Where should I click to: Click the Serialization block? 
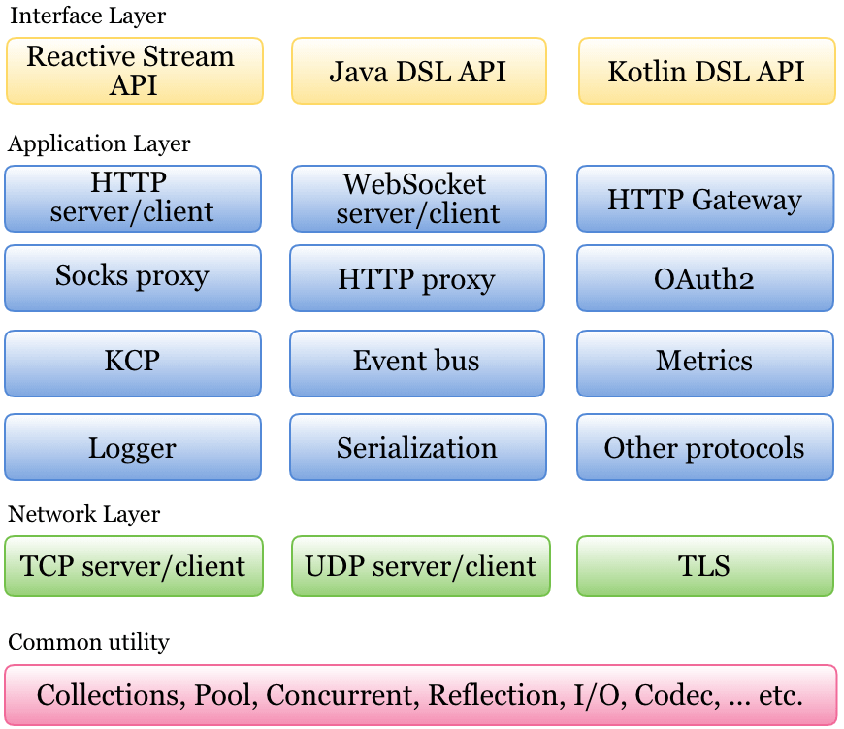tap(417, 447)
